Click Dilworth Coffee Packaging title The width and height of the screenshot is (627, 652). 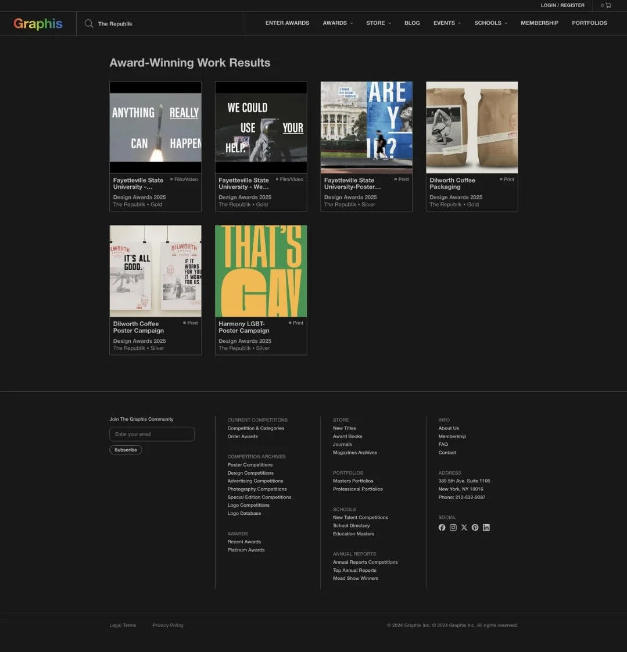pyautogui.click(x=452, y=184)
